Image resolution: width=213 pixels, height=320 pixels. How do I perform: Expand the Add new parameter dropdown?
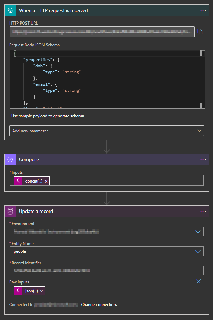coord(107,131)
